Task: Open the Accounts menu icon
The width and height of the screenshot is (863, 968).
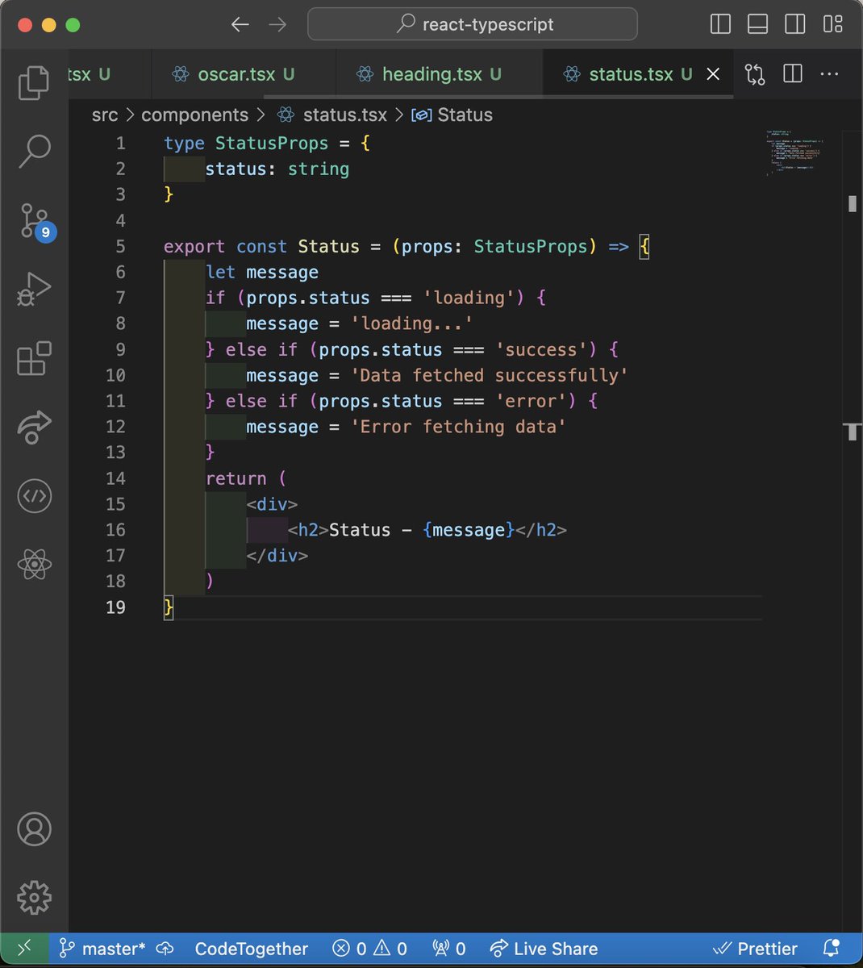Action: (x=34, y=829)
